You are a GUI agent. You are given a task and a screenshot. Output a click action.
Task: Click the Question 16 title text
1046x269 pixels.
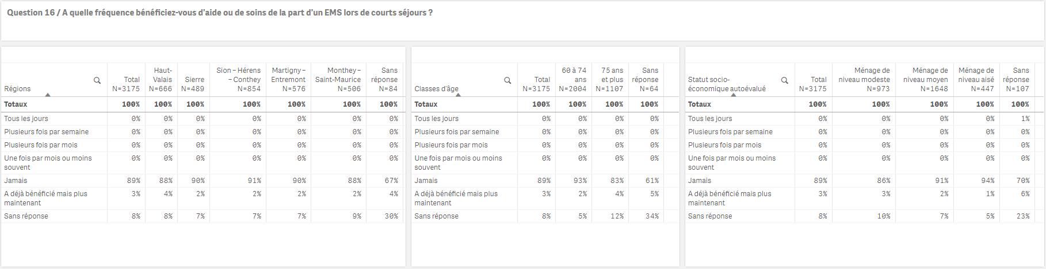pos(220,13)
